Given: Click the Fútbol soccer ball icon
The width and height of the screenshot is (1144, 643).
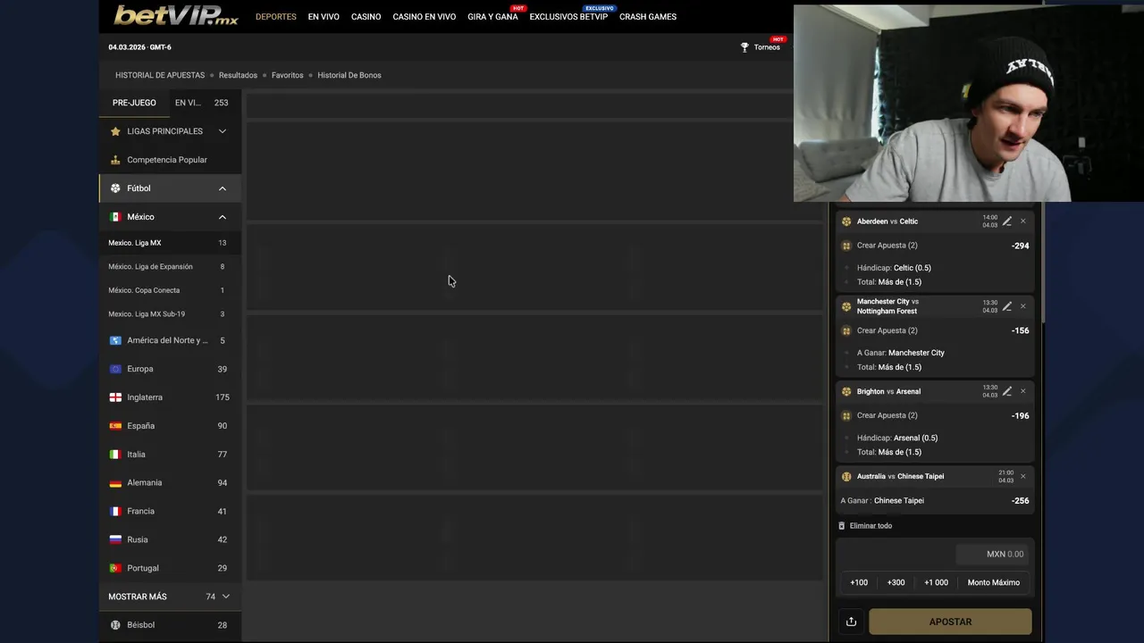Looking at the screenshot, I should click(x=115, y=188).
